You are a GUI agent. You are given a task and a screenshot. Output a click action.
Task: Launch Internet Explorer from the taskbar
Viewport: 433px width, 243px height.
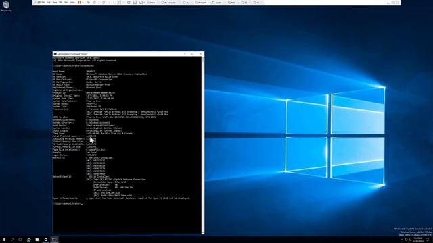coord(29,240)
